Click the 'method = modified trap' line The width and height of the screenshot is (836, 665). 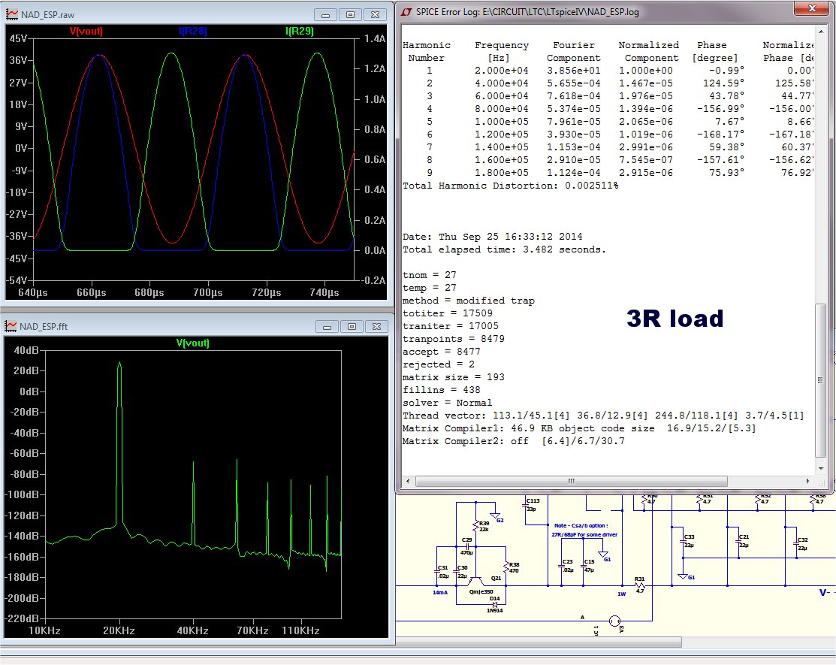(468, 301)
